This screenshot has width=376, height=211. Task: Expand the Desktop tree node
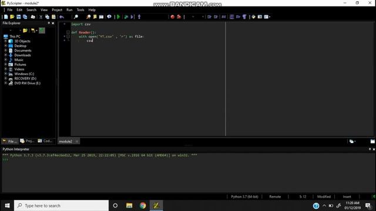pyautogui.click(x=5, y=46)
